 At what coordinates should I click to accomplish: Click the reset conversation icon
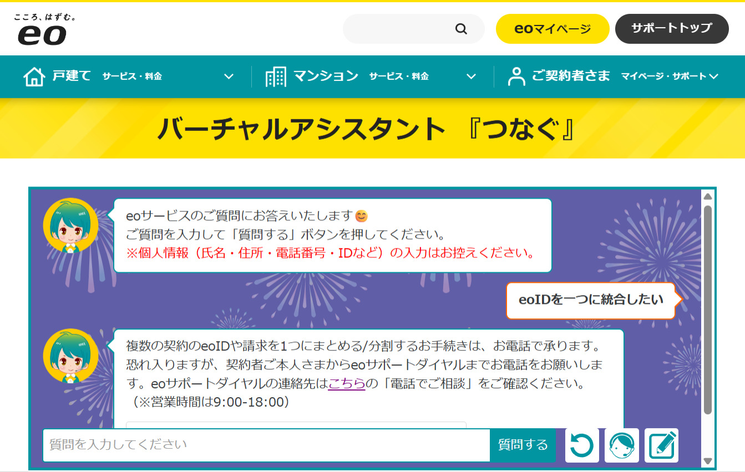(x=582, y=445)
